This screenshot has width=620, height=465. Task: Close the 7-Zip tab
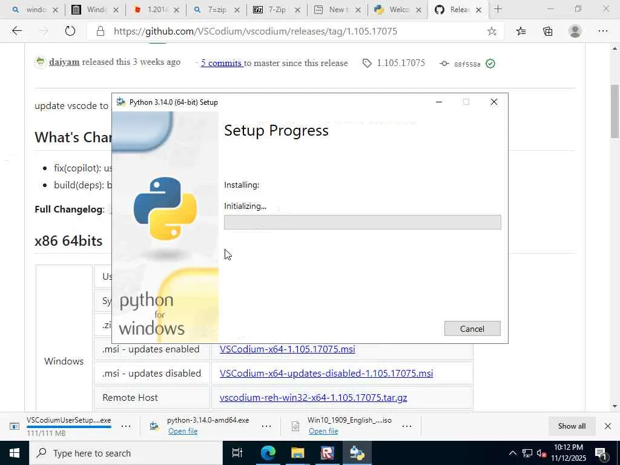coord(297,10)
